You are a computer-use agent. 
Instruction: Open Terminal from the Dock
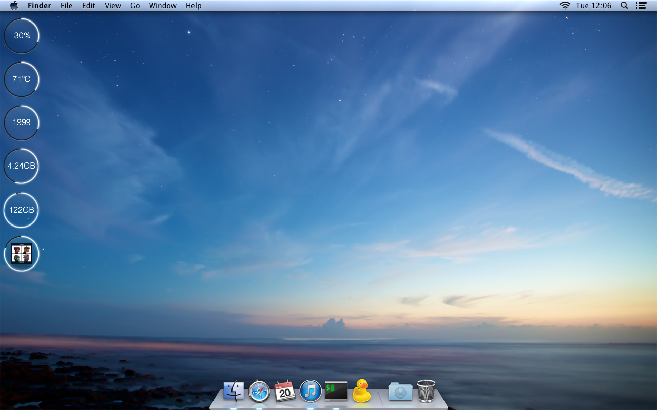[x=336, y=391]
